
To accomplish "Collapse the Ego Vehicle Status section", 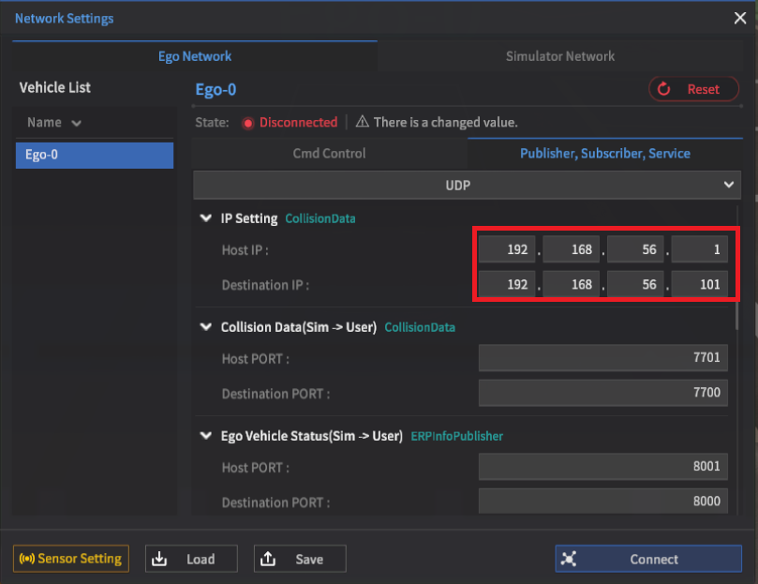I will (x=206, y=436).
